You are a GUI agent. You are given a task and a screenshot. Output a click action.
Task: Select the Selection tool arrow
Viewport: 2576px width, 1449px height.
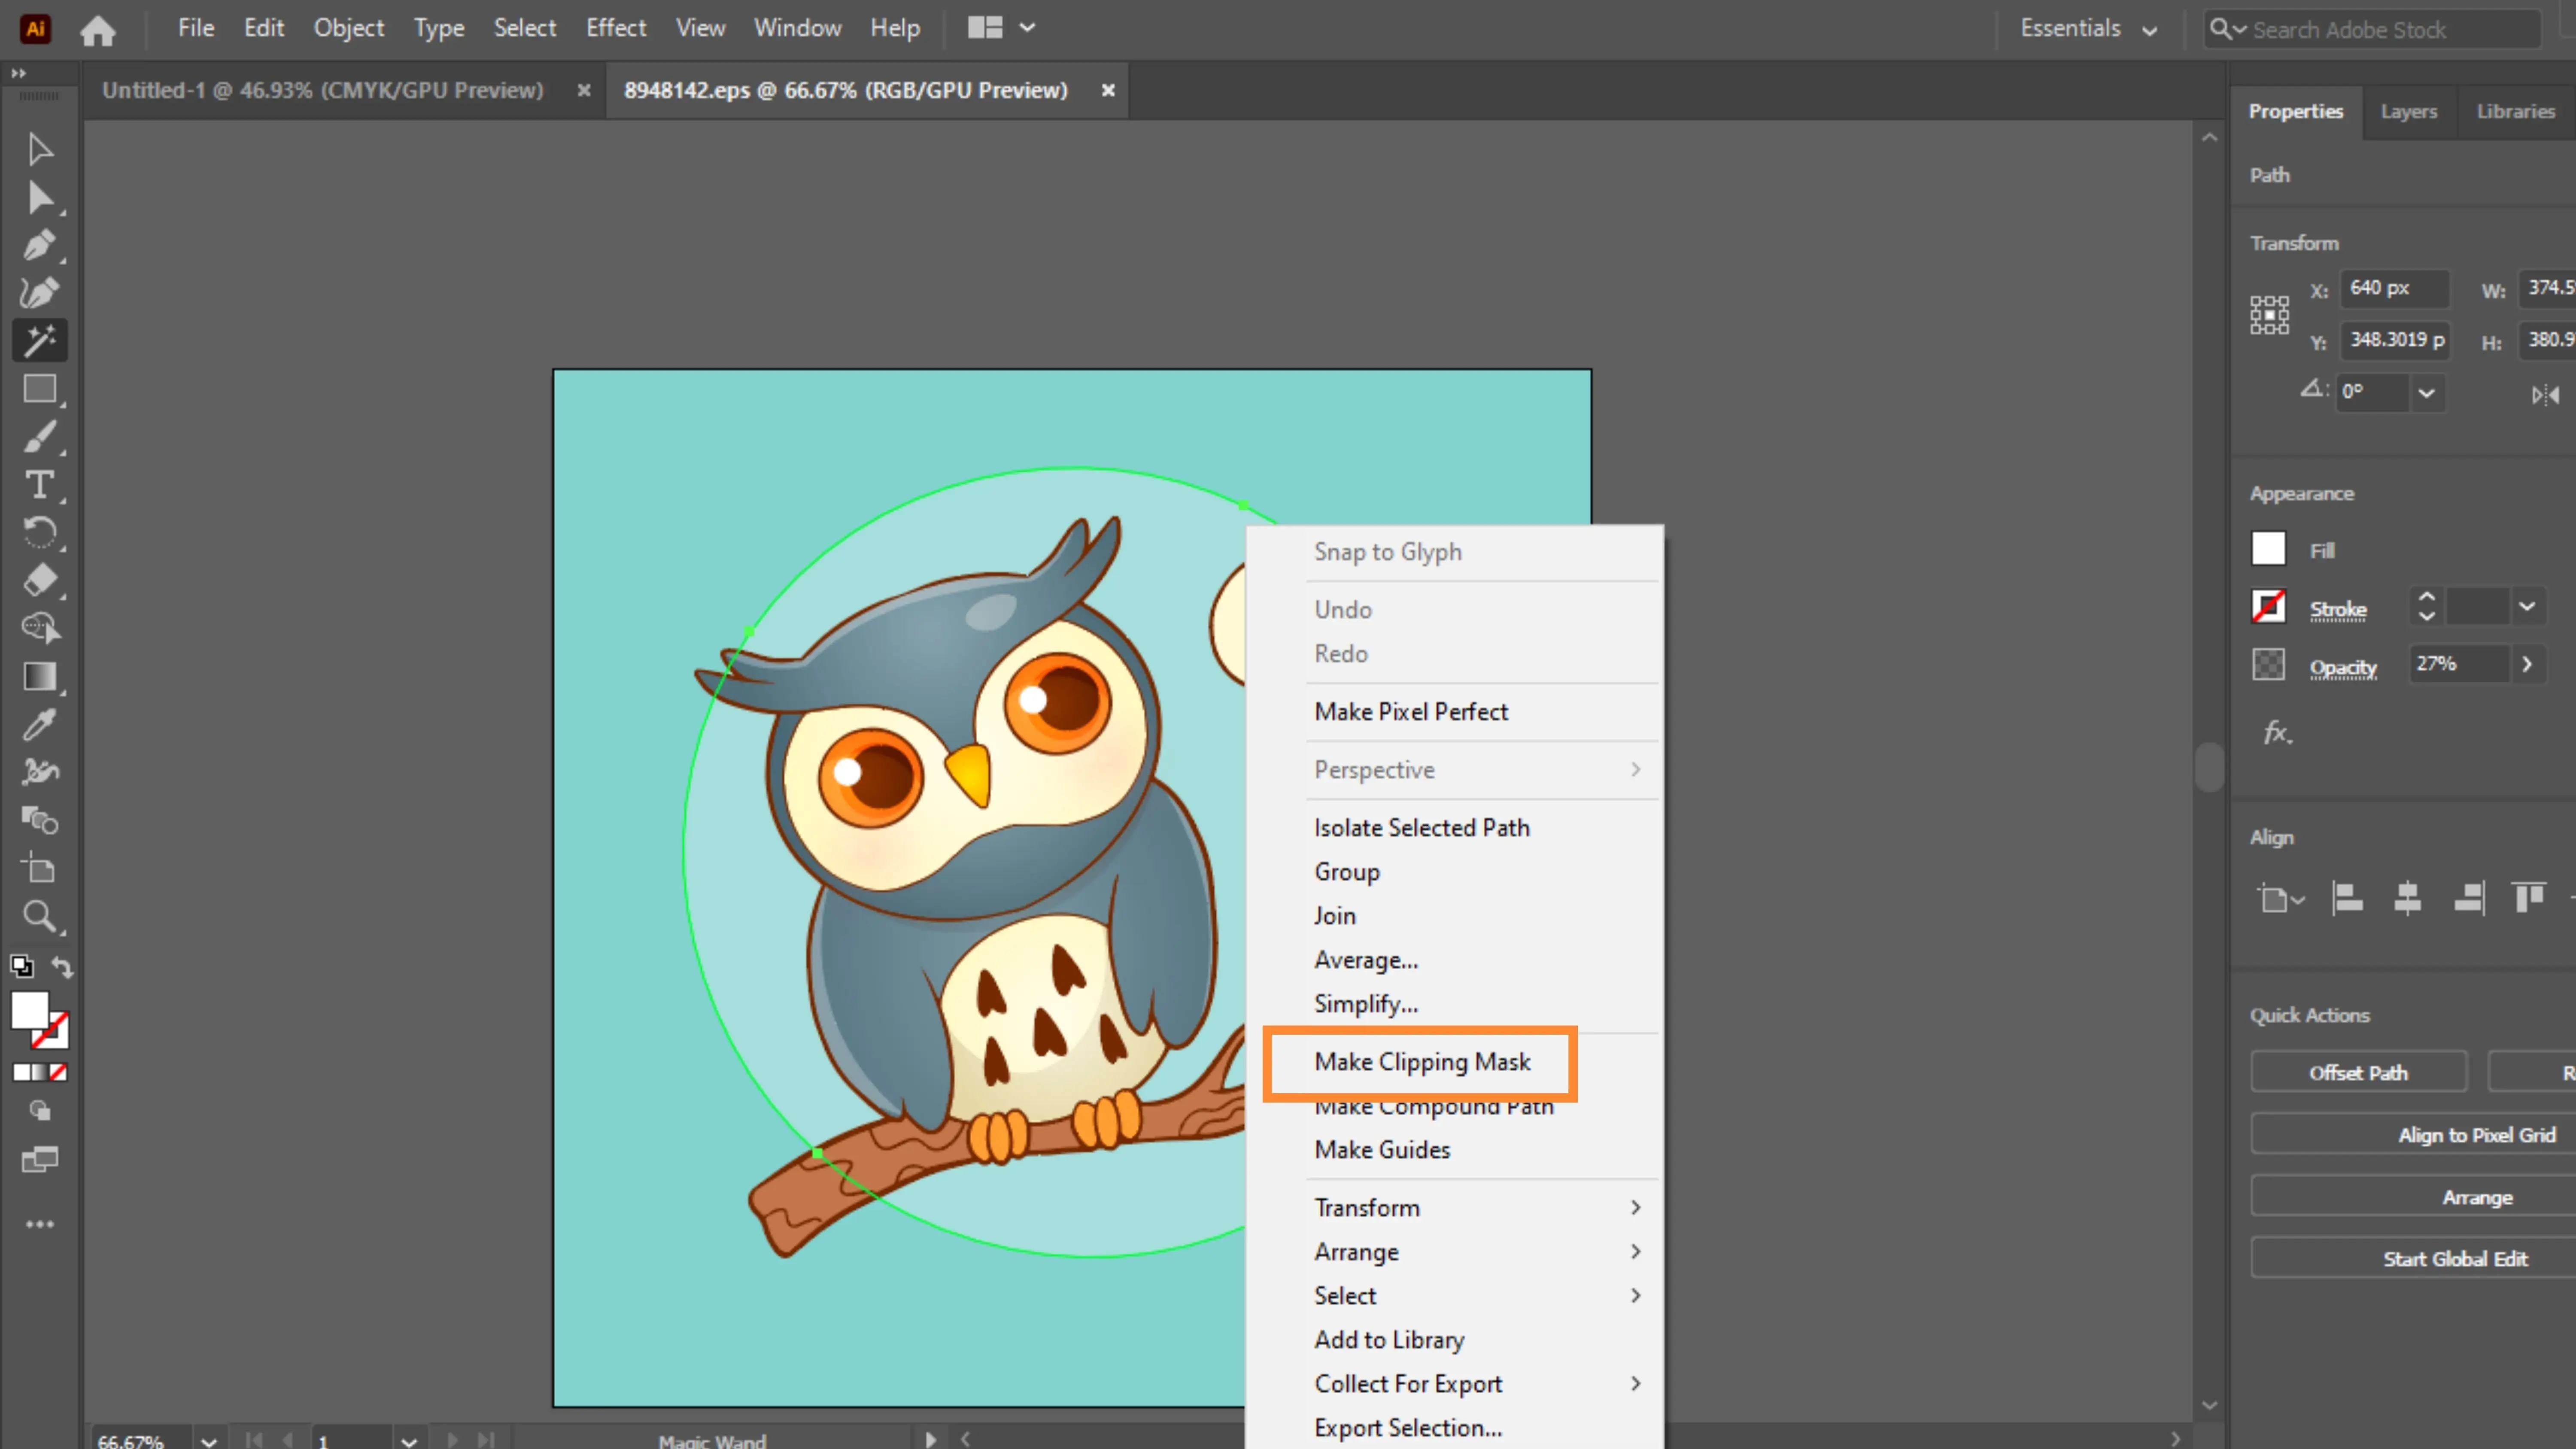[x=40, y=150]
